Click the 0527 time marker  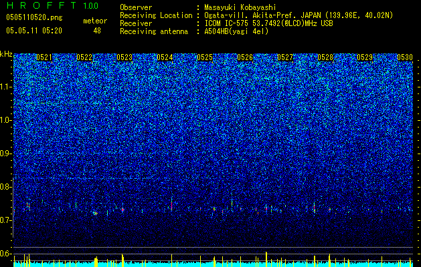point(285,57)
